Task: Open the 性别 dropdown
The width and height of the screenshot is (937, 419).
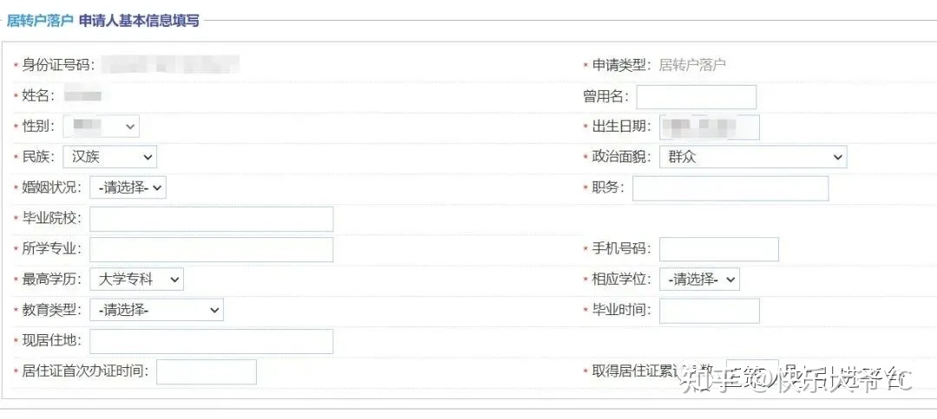Action: click(x=101, y=126)
